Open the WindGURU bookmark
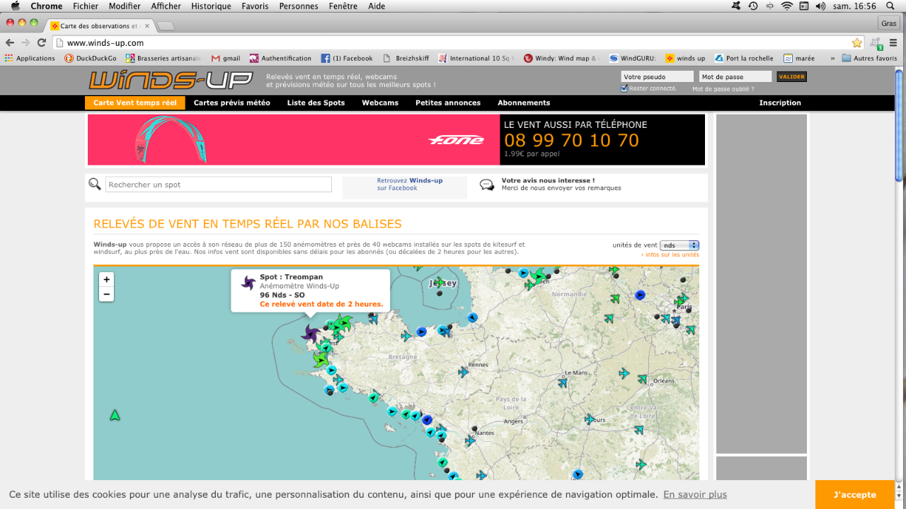This screenshot has height=509, width=906. [632, 58]
